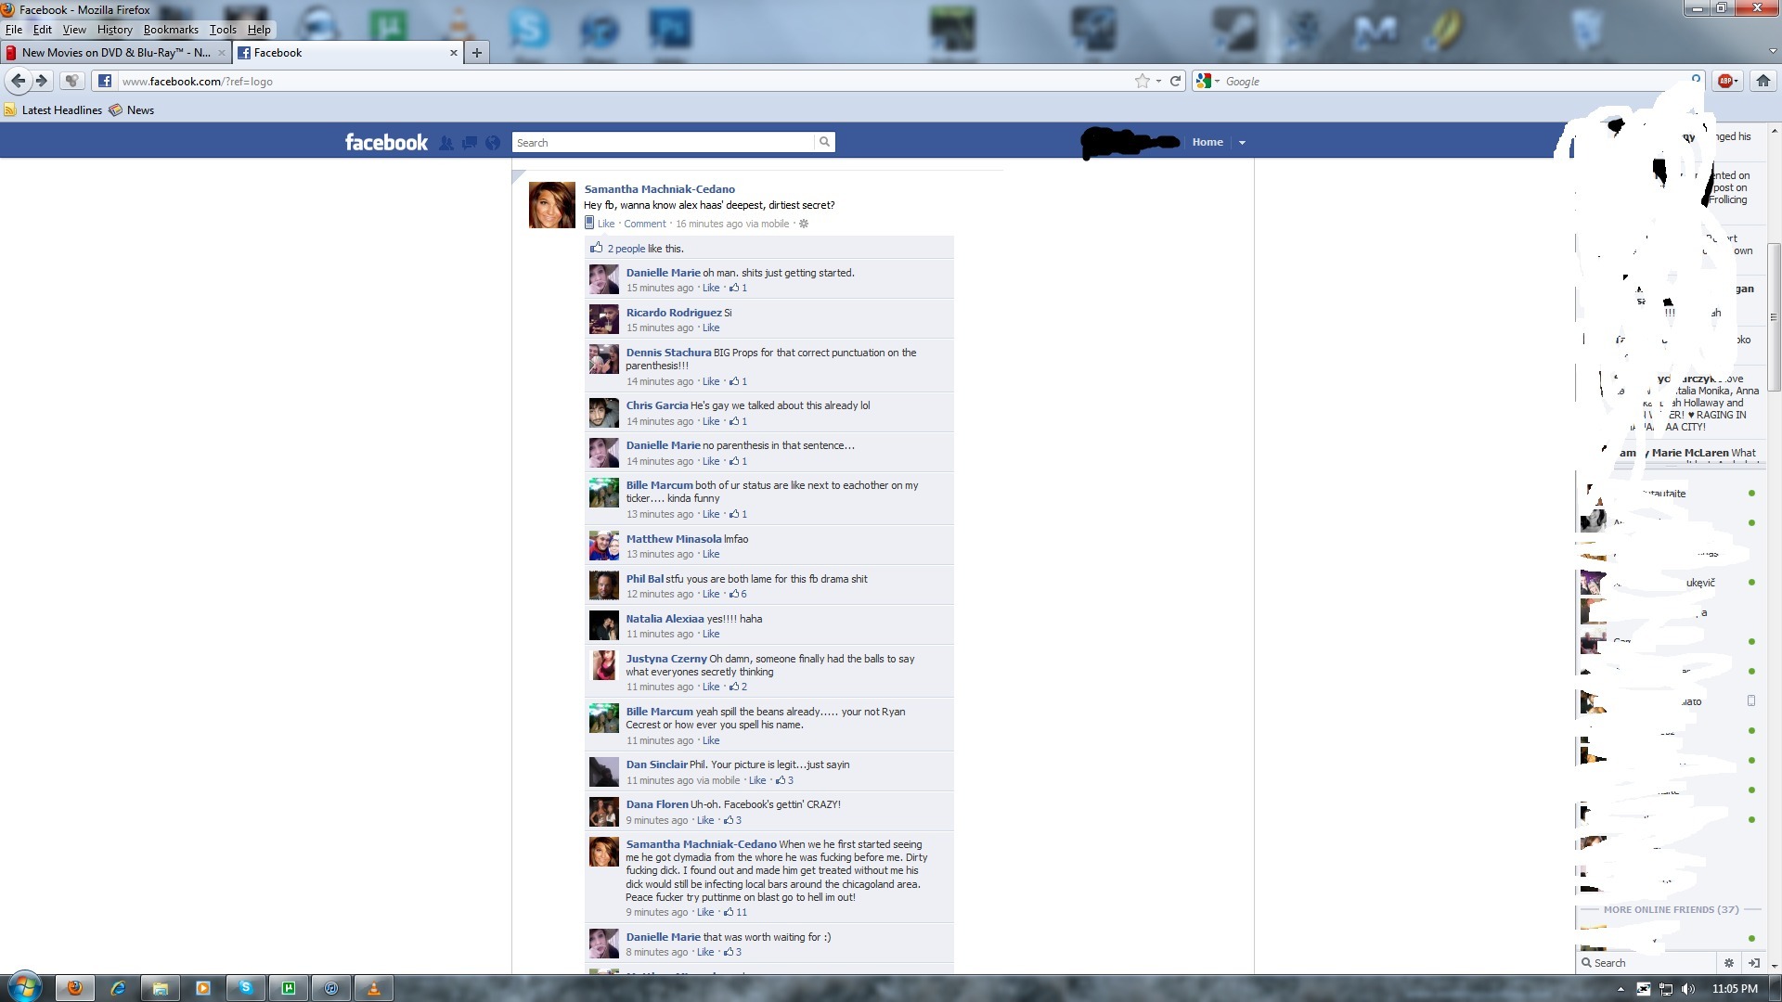Viewport: 1782px width, 1002px height.
Task: Open Adblock Plus dropdown menu
Action: (1727, 82)
